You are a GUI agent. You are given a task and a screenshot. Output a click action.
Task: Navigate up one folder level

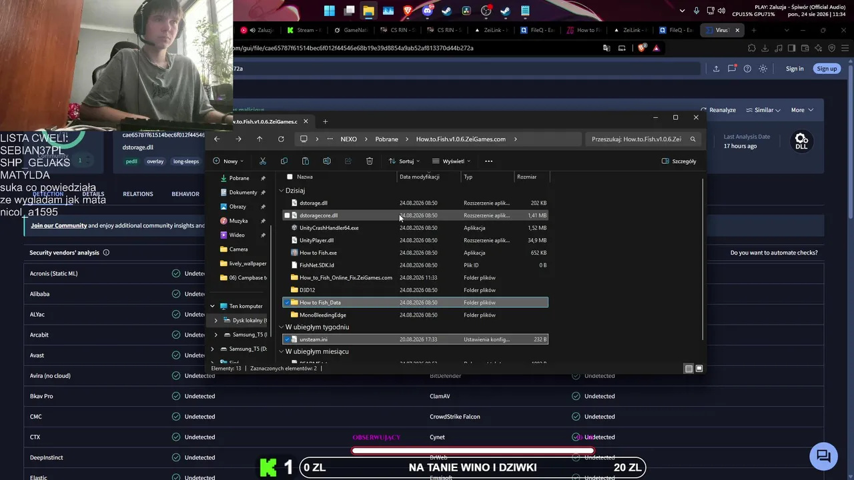coord(260,139)
